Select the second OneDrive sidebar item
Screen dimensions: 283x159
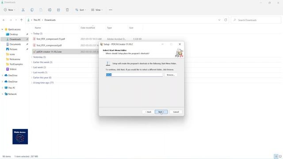point(13,82)
